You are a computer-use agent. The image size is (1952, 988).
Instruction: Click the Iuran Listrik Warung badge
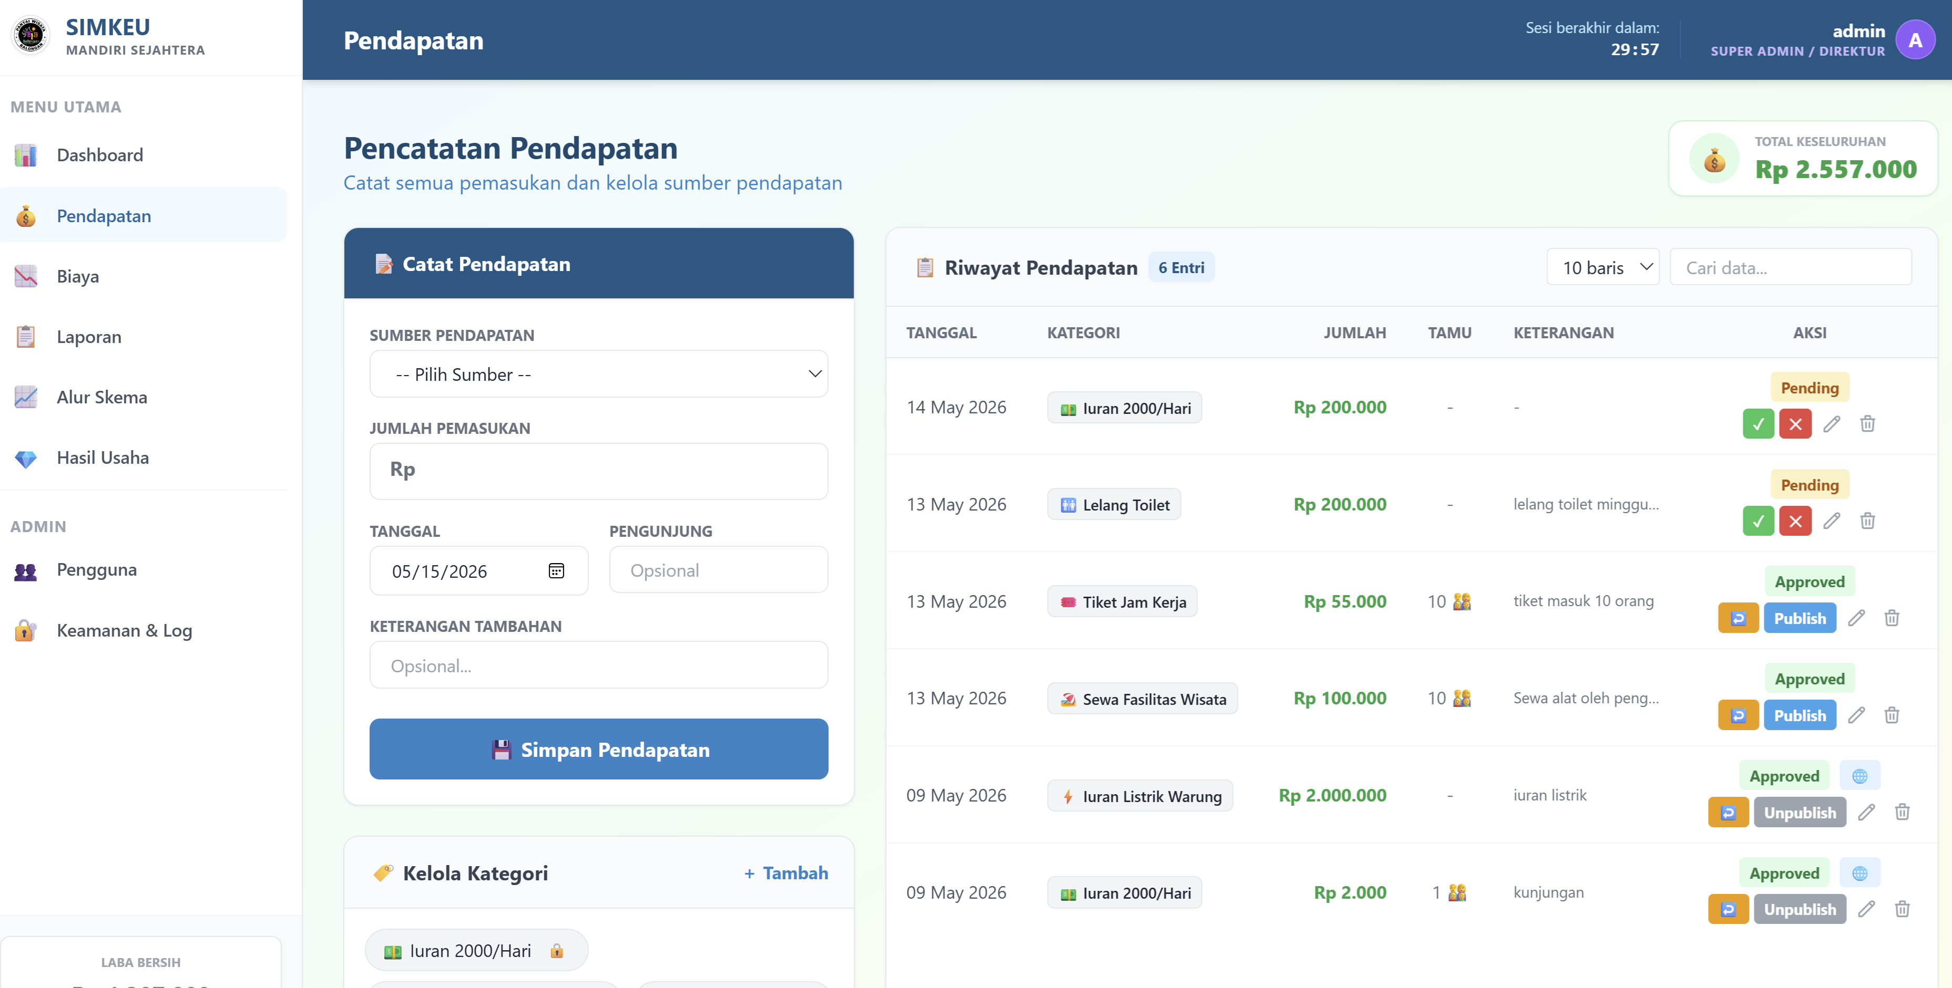1140,796
